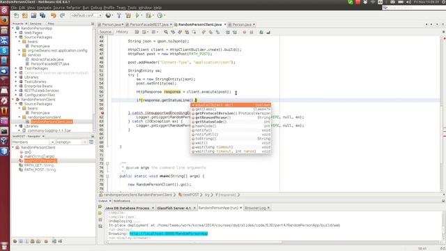The width and height of the screenshot is (446, 251).
Task: Click the browser globe toolbar icon
Action: (x=108, y=15)
